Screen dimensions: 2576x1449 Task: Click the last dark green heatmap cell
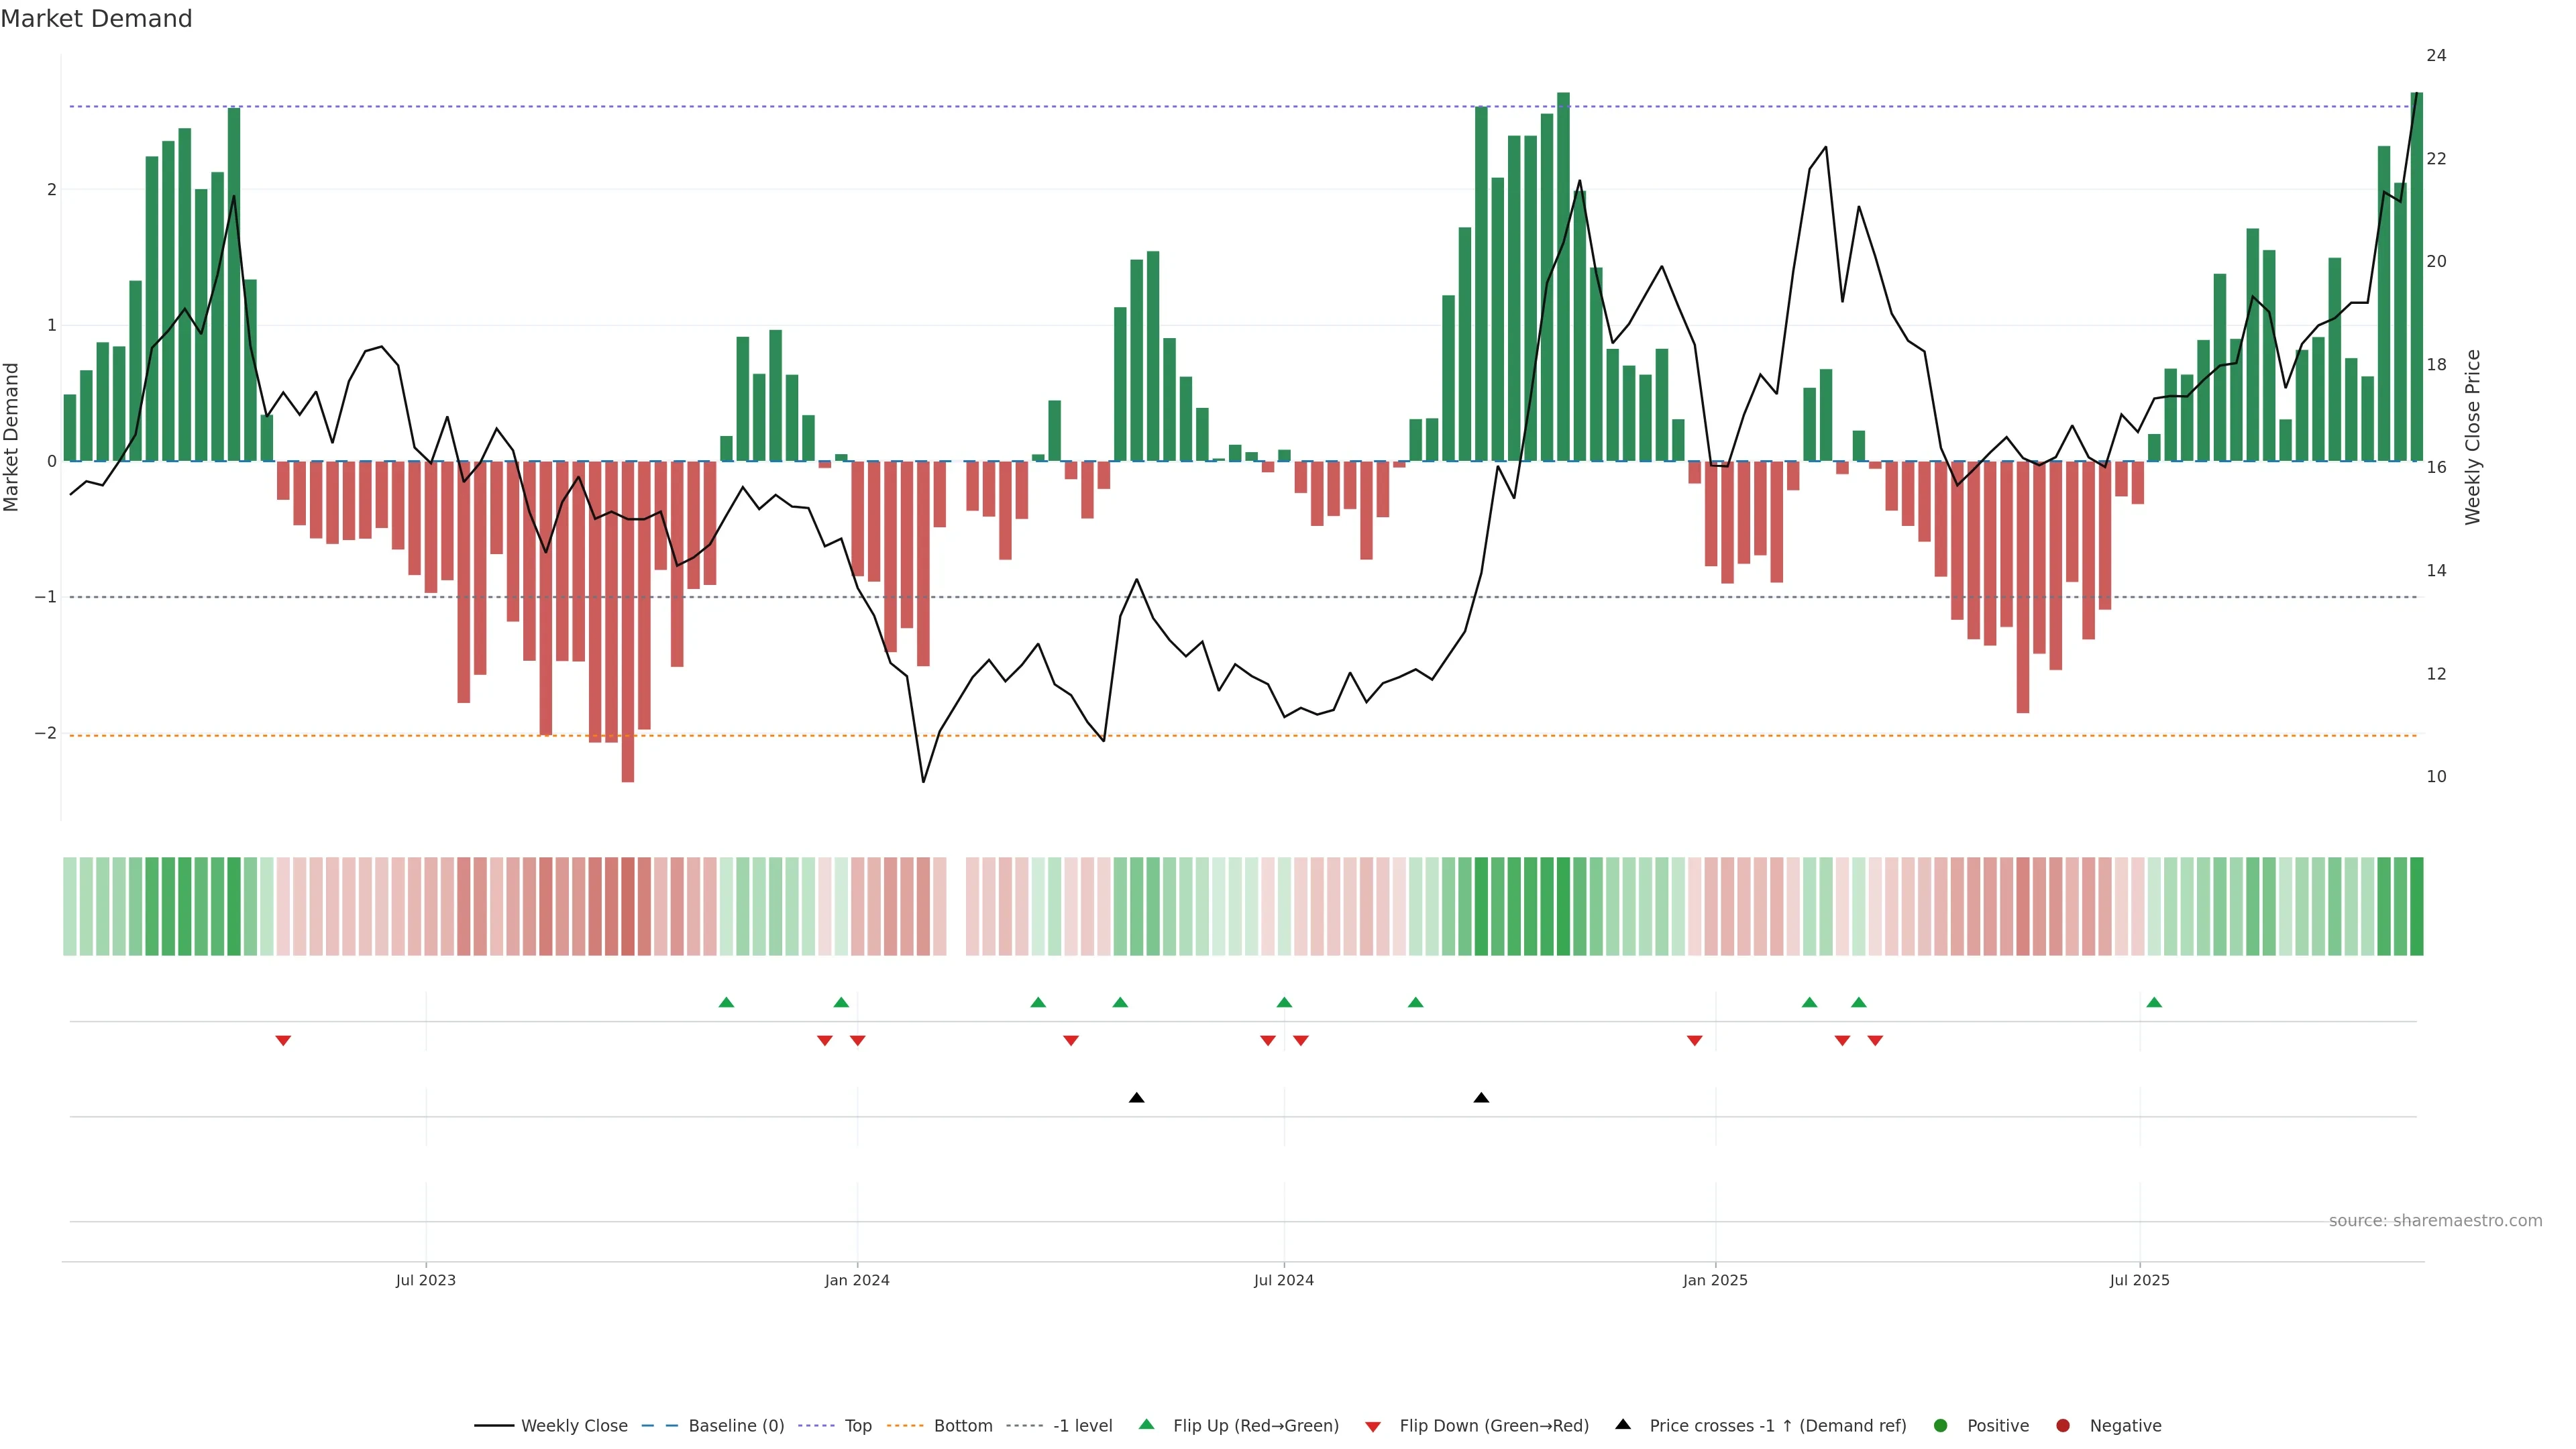pos(2416,906)
